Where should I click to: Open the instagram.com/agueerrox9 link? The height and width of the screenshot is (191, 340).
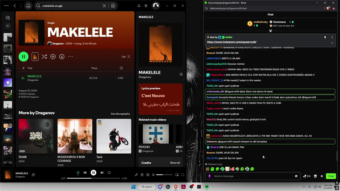click(x=232, y=42)
